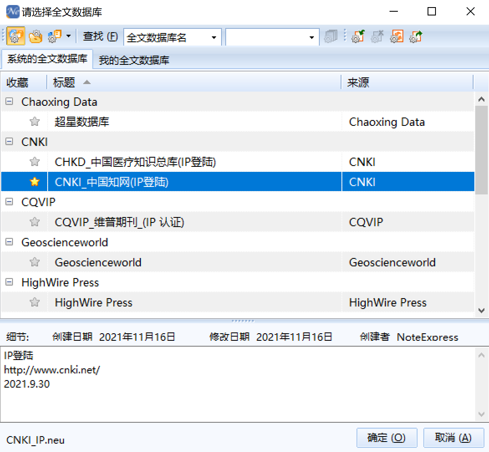
Task: Star the Geoscienceworld database row
Action: [x=35, y=262]
